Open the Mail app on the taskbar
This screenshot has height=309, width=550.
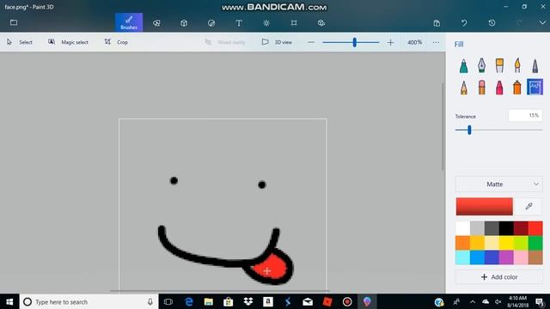tap(308, 301)
